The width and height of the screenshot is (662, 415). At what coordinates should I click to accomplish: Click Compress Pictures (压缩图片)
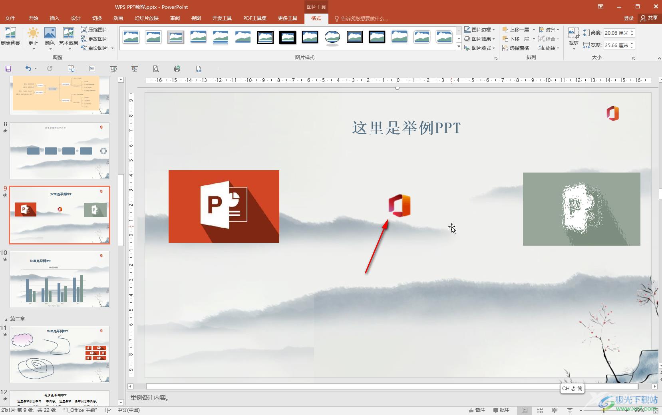point(94,30)
